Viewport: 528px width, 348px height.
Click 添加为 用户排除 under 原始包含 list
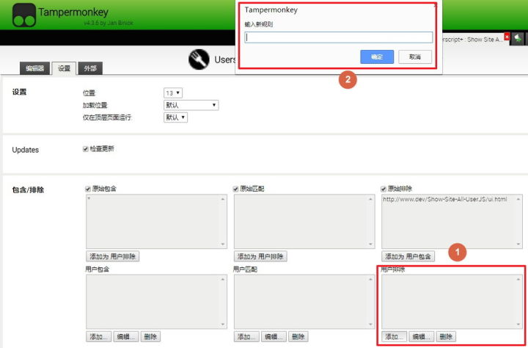pyautogui.click(x=112, y=256)
